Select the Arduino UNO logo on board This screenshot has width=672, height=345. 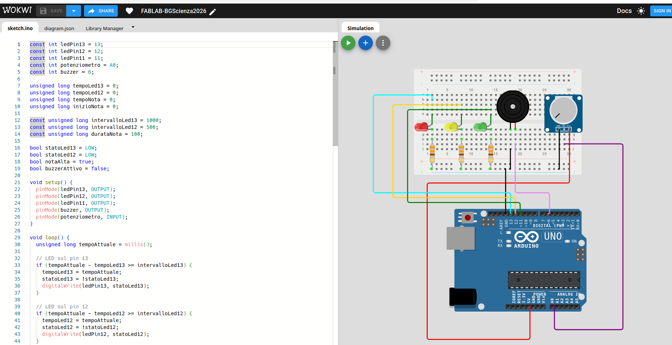pyautogui.click(x=526, y=237)
